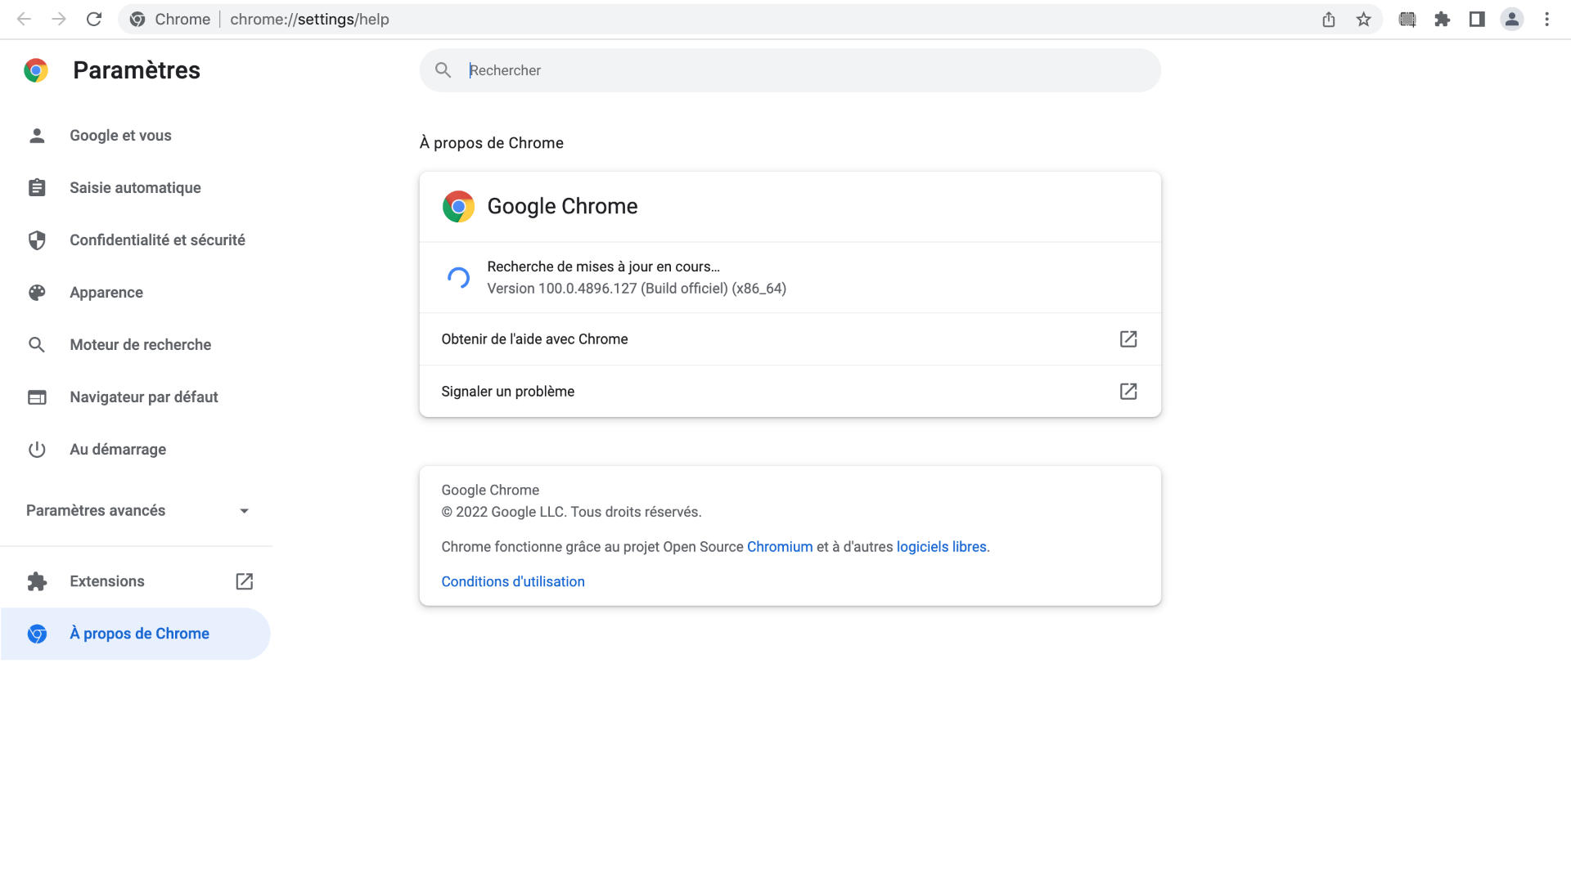Reload the page with refresh icon

tap(94, 19)
